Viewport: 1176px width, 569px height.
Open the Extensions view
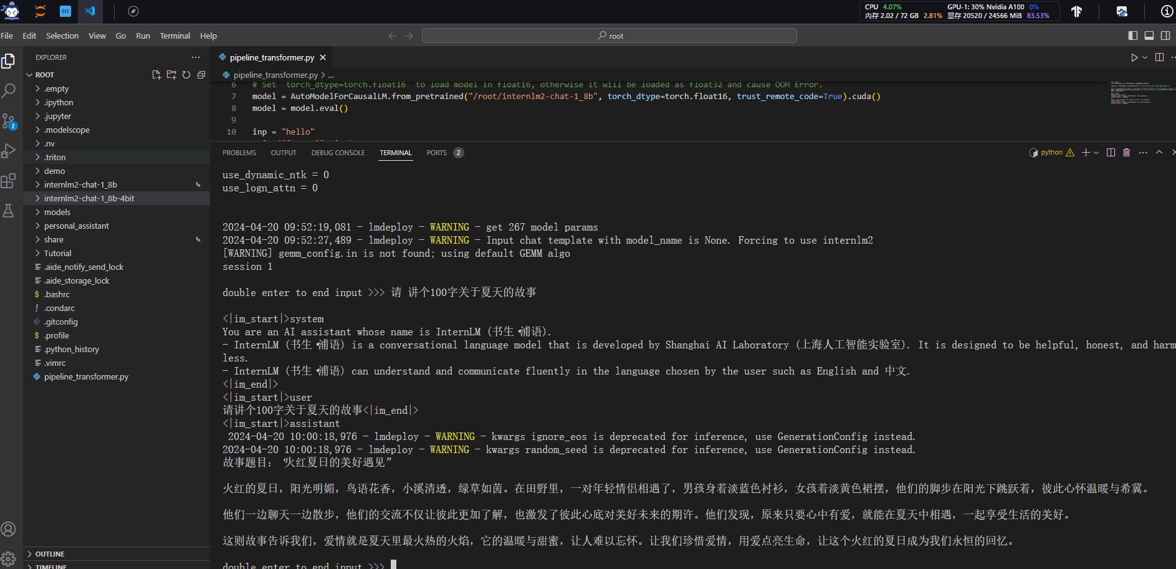(x=9, y=181)
